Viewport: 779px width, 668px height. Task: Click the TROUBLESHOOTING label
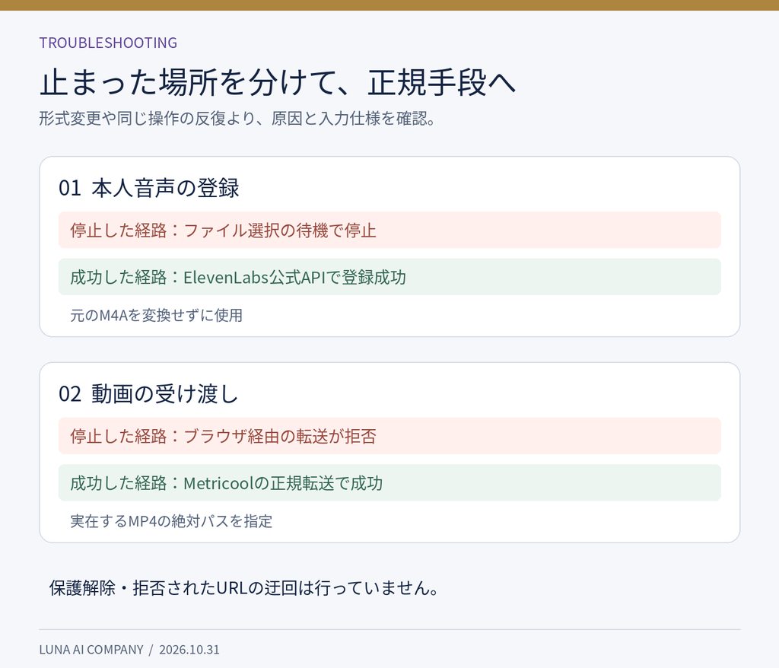click(108, 43)
